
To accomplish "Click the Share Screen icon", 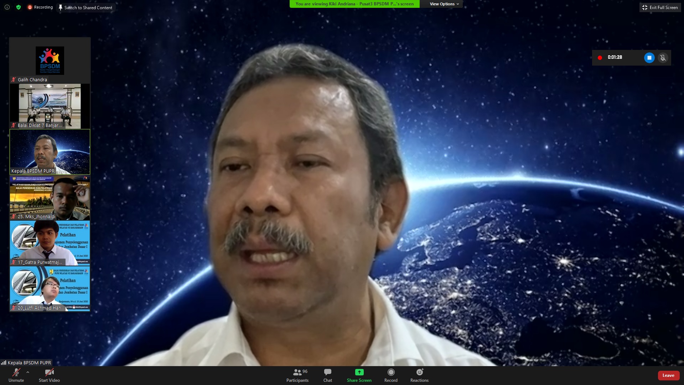I will pyautogui.click(x=359, y=372).
